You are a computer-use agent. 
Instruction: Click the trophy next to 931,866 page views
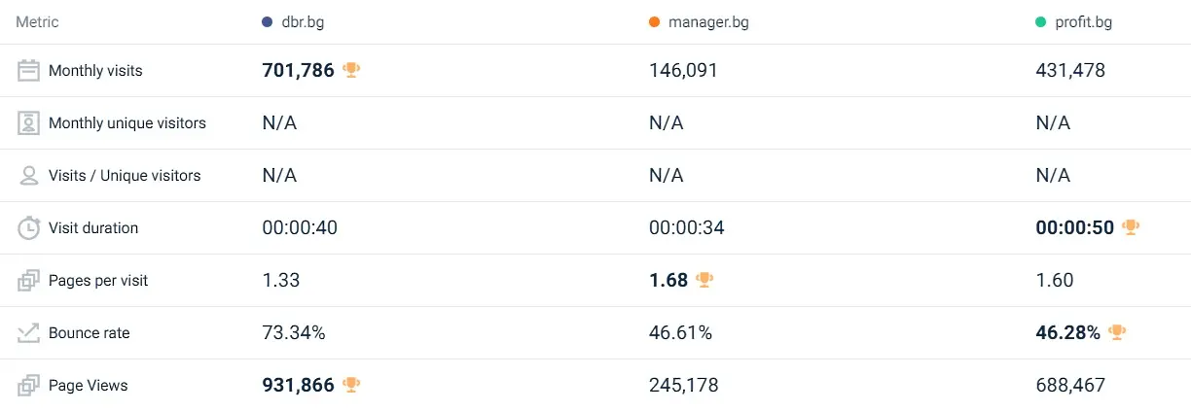[x=351, y=385]
